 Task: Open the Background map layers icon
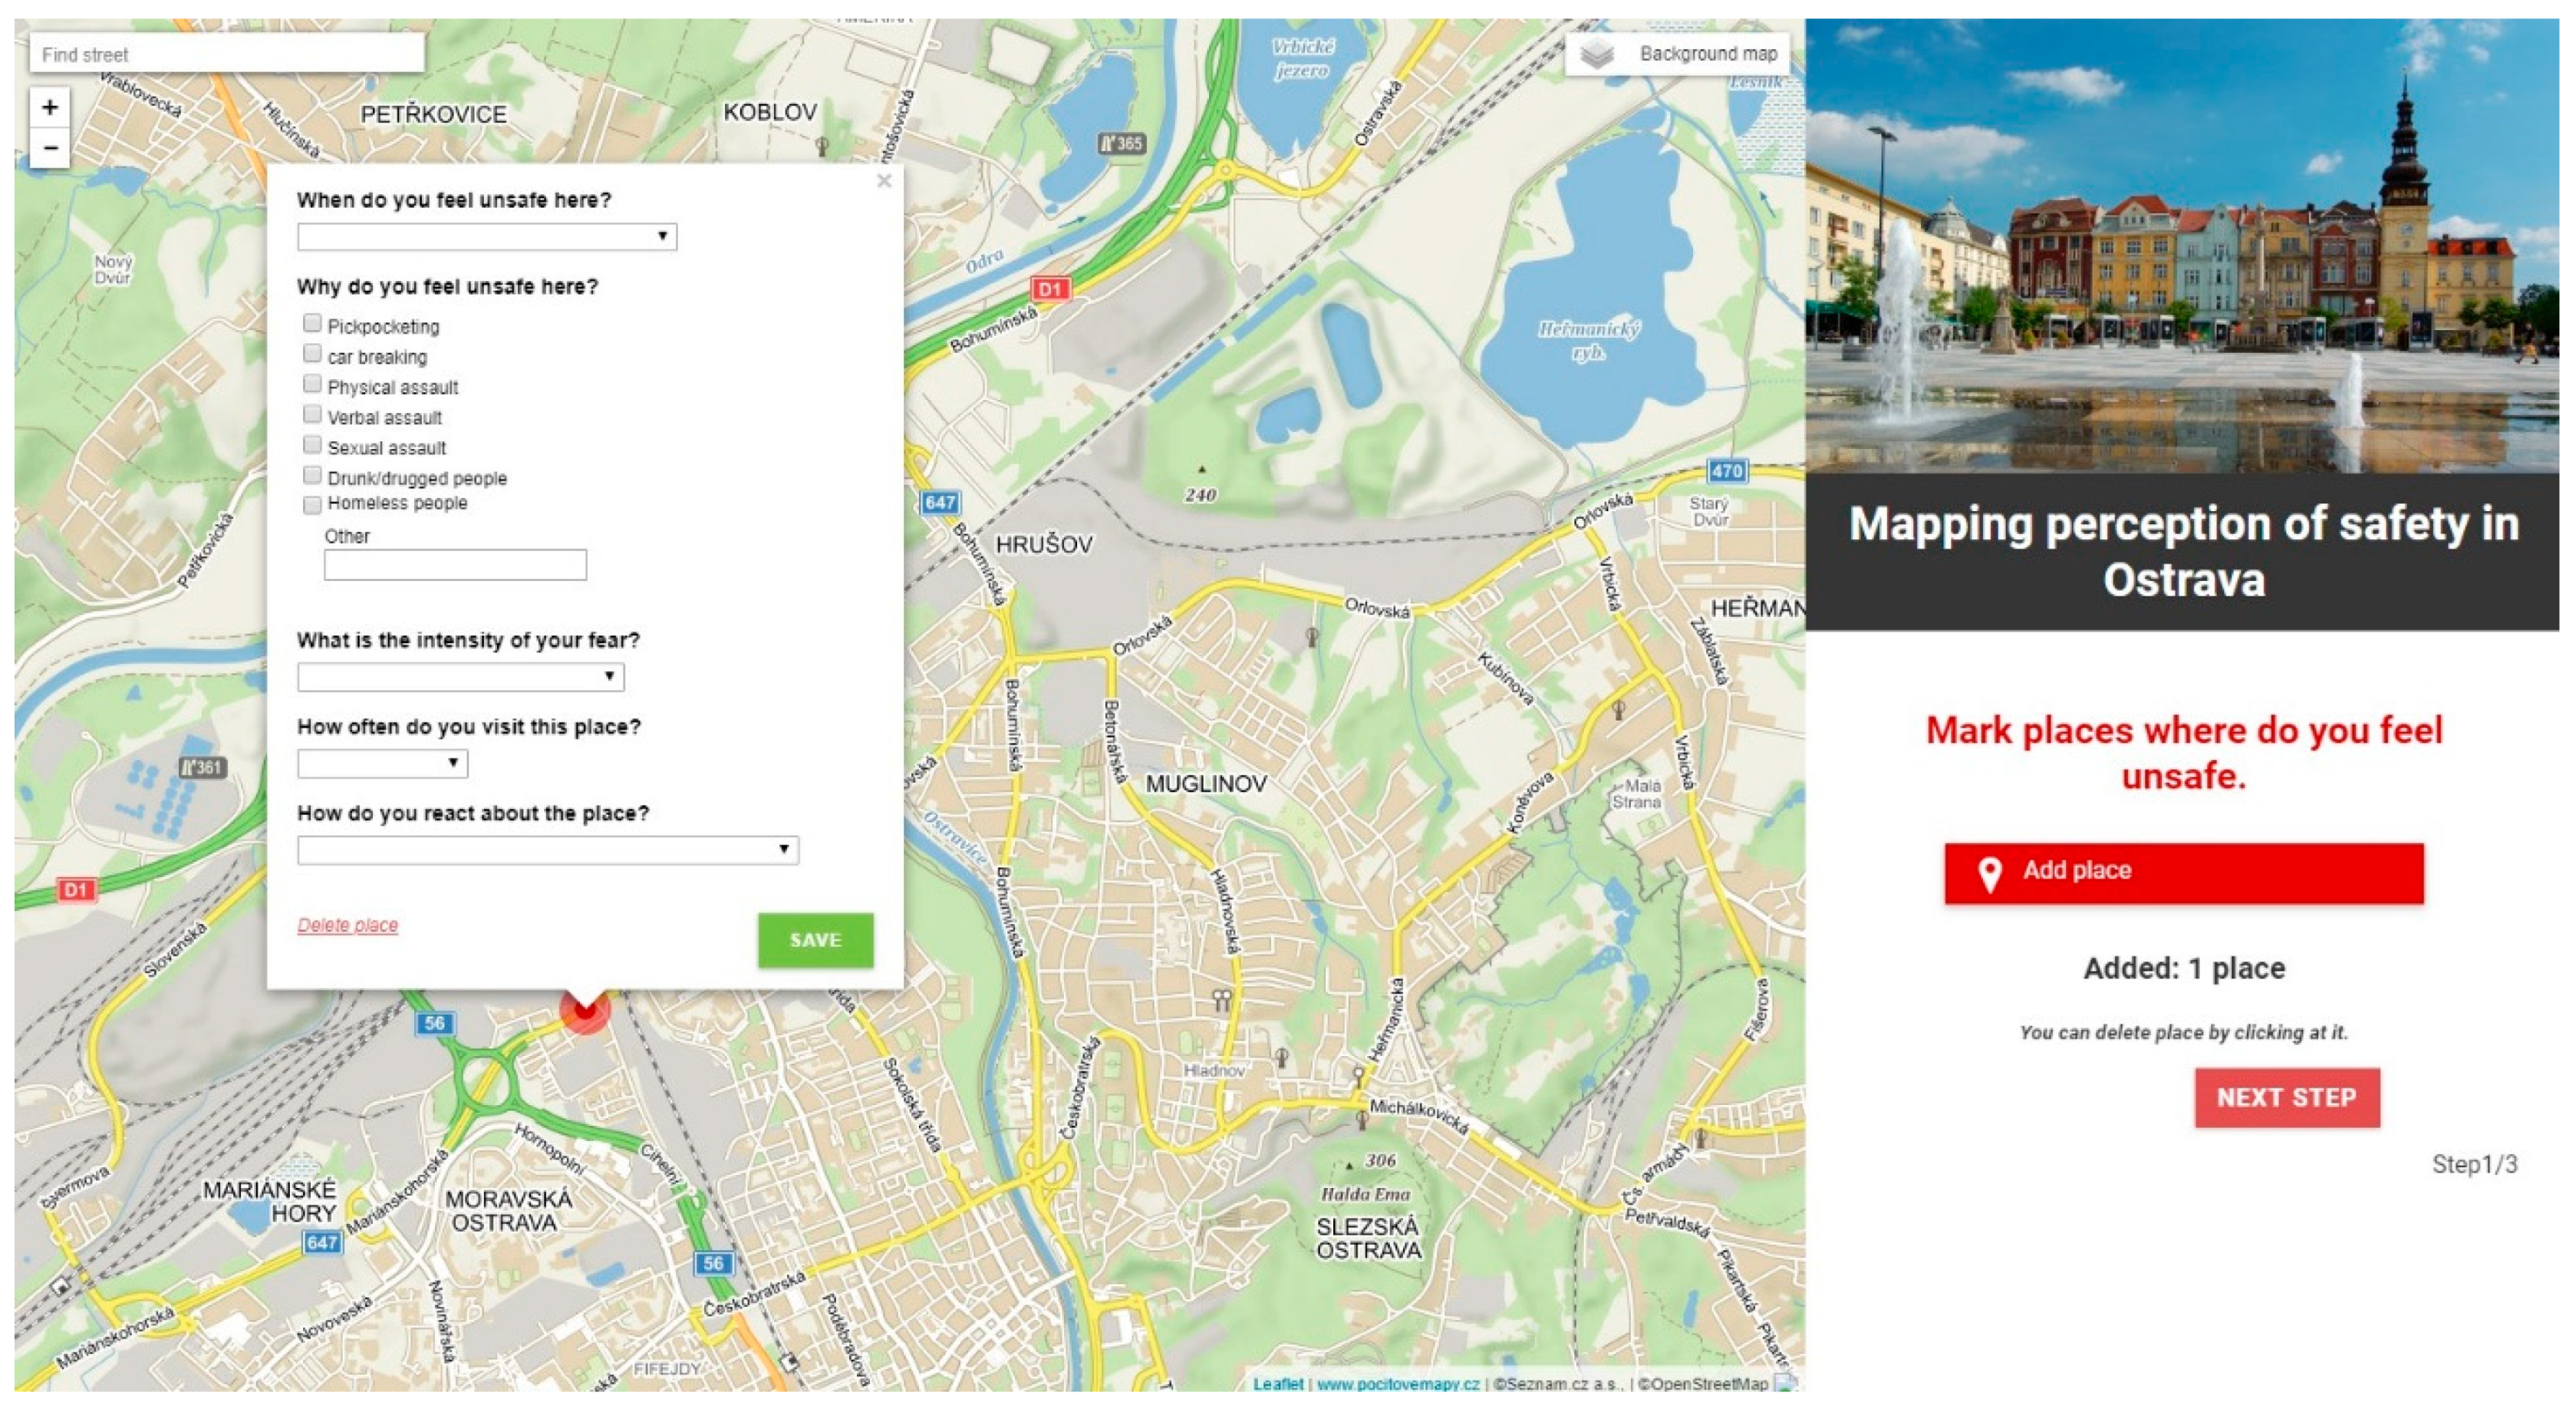coord(1597,54)
